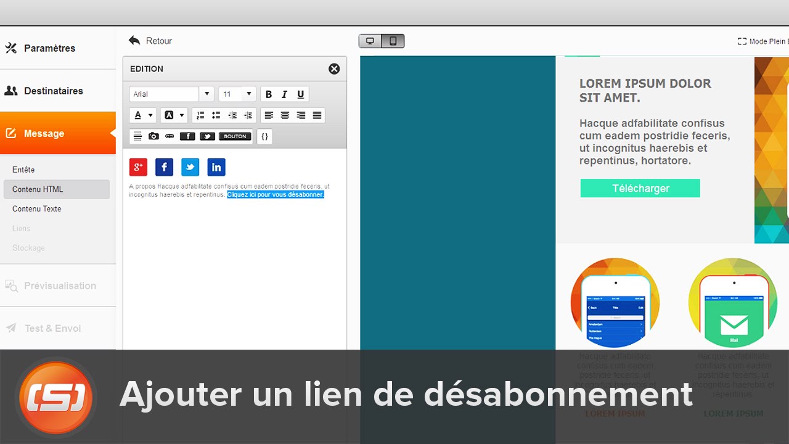Insert a BOUTON call-to-action element

pos(235,136)
